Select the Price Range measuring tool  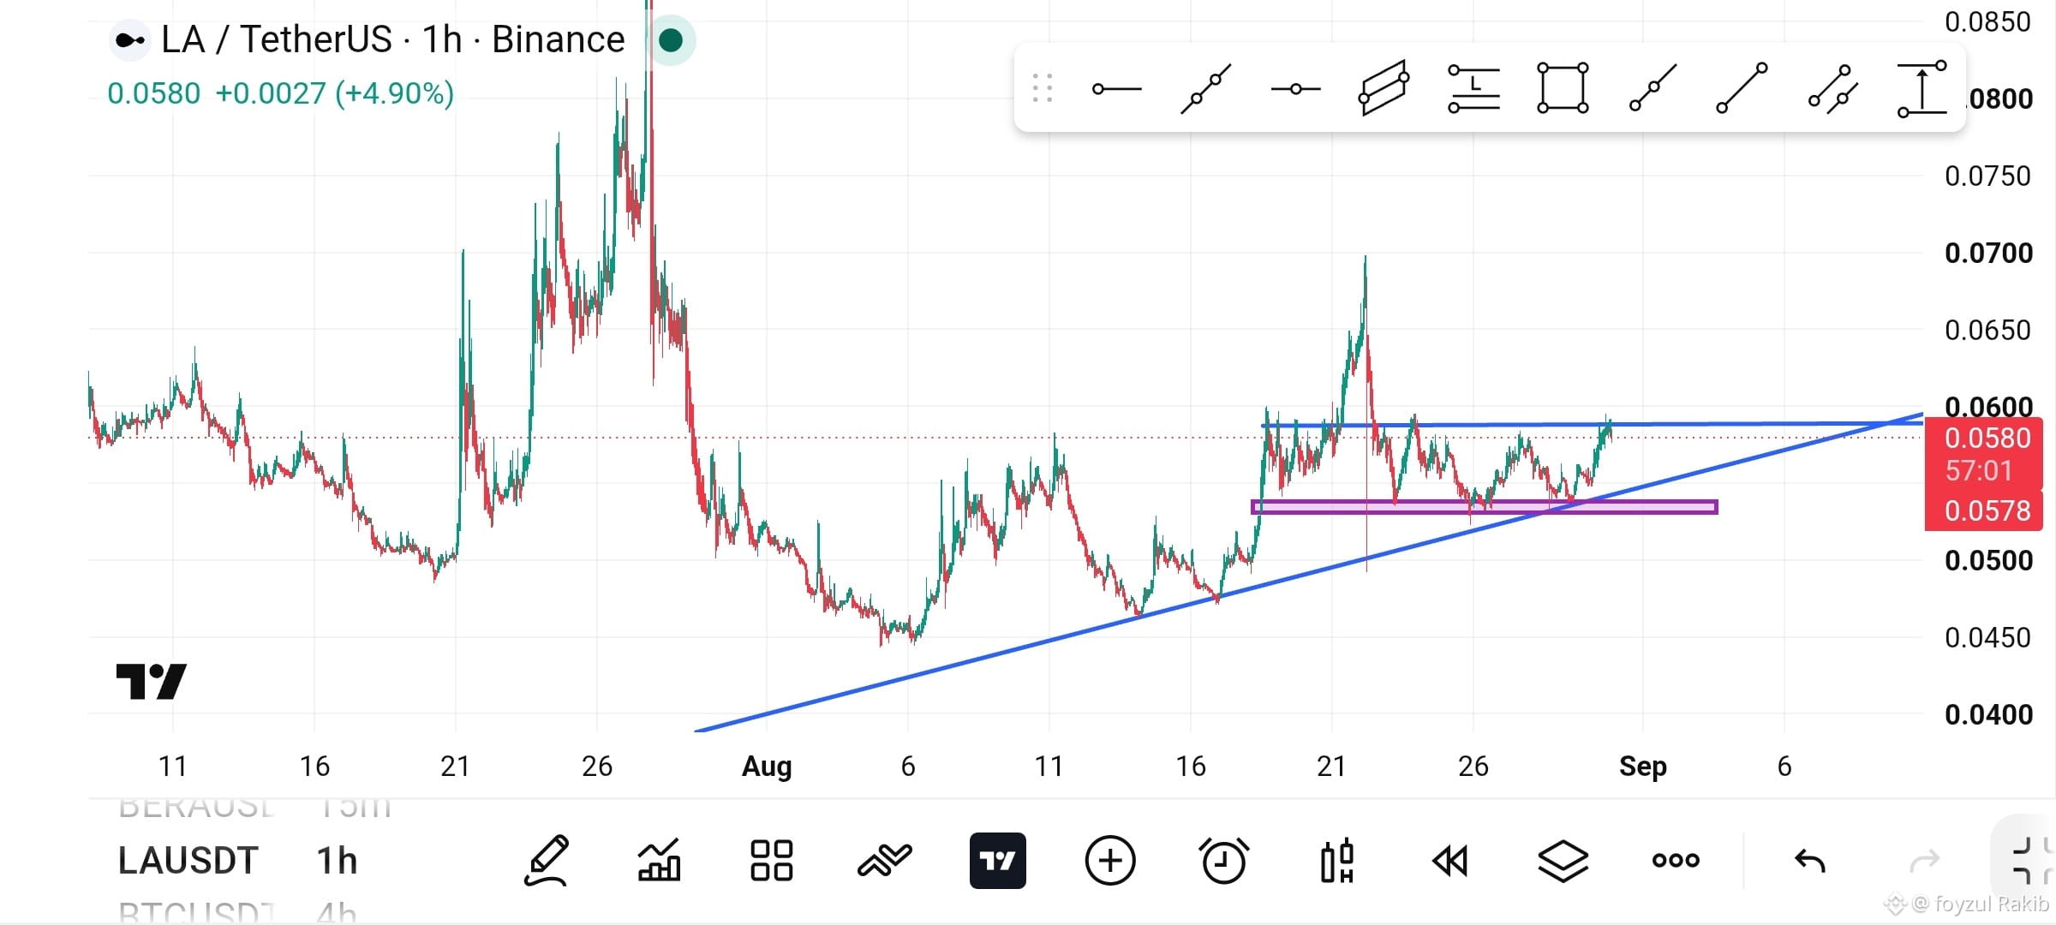1922,88
